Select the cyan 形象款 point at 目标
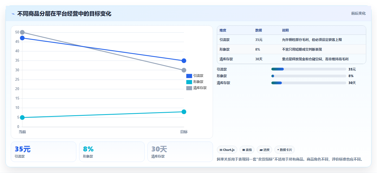The image size is (377, 173). (x=184, y=112)
